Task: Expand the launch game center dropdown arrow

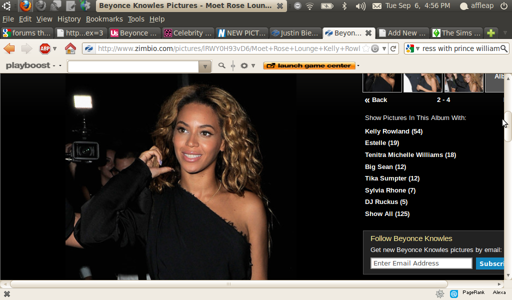Action: click(x=358, y=65)
